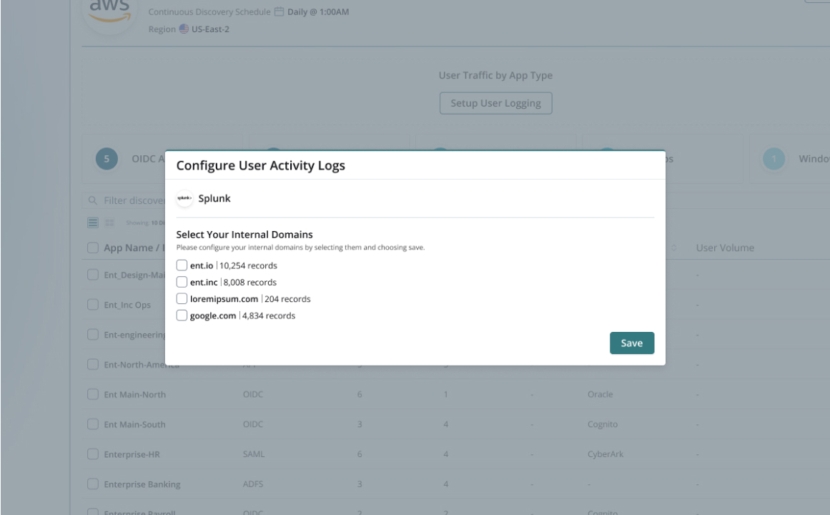Click the Oracle provider cell
Image resolution: width=830 pixels, height=515 pixels.
pos(600,394)
